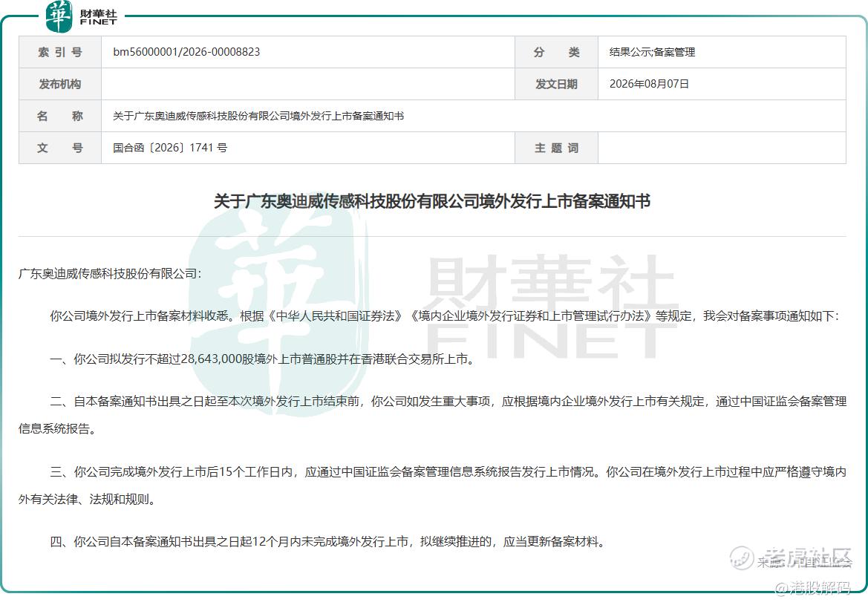Click the FINET logo at top left
Image resolution: width=868 pixels, height=608 pixels.
(82, 16)
